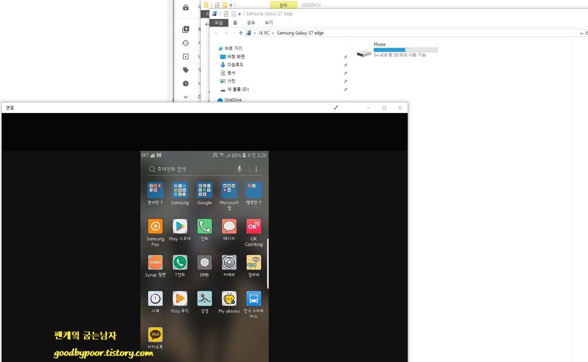The width and height of the screenshot is (588, 362).
Task: Select the 파일 tab in Explorer
Action: click(x=219, y=23)
